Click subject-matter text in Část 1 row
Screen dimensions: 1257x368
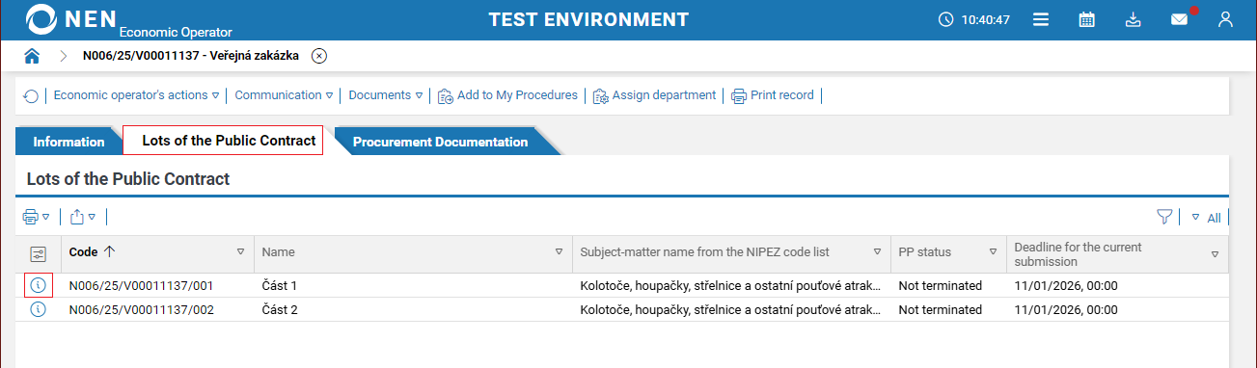tap(730, 286)
